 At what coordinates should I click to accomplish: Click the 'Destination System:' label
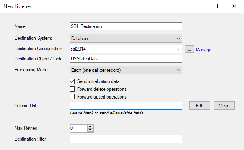pos(33,38)
